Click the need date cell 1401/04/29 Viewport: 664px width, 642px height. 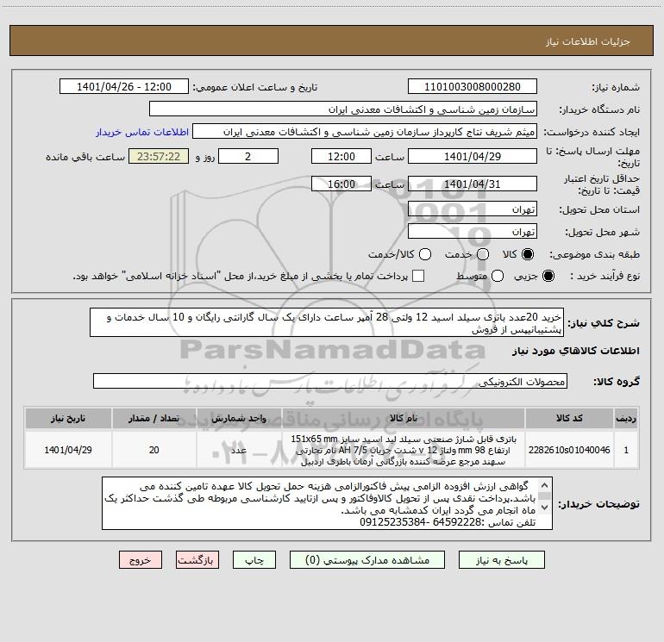(68, 450)
